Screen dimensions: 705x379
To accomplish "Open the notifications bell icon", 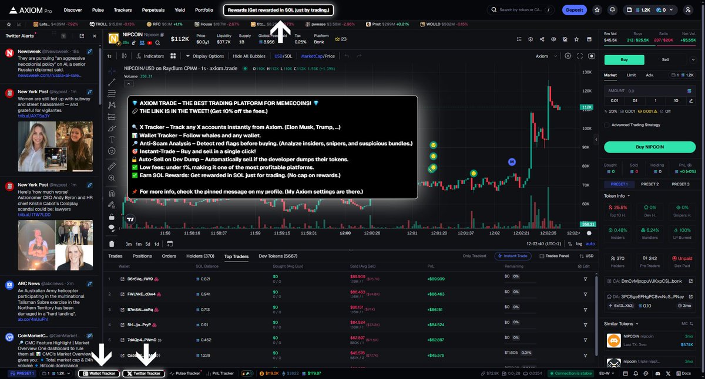I will 613,10.
